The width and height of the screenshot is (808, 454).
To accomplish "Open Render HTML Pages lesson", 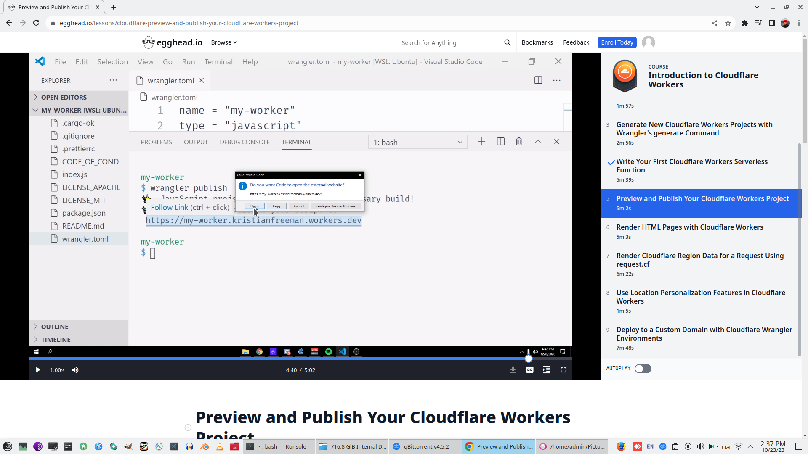I will coord(689,227).
